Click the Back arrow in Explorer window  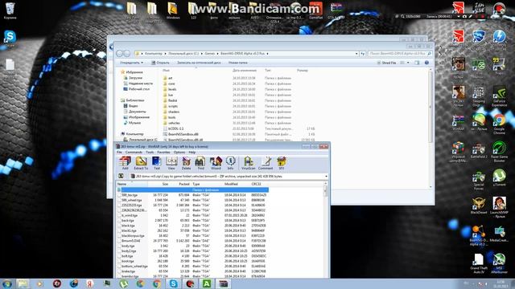click(x=120, y=54)
